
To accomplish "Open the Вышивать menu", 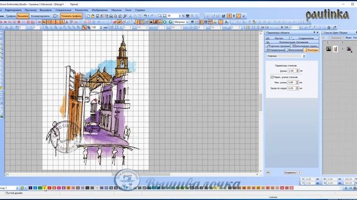I will [x=46, y=10].
